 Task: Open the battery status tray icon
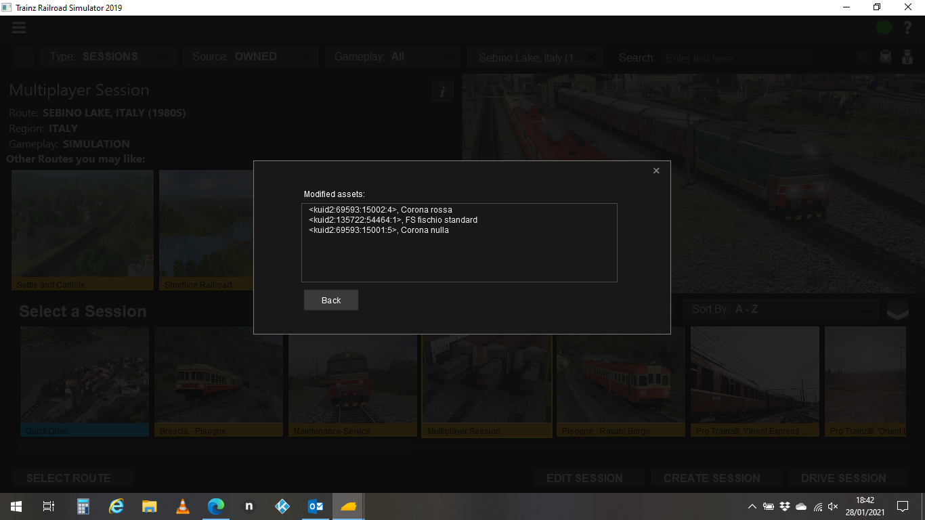point(769,506)
